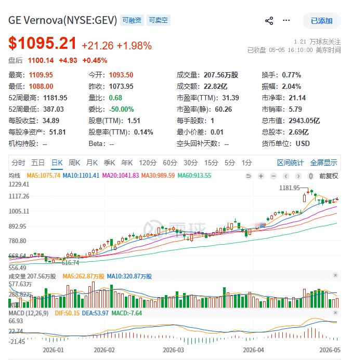352x360 pixels.
Task: Reset the chart with the undo arrow icon
Action: [x=249, y=176]
